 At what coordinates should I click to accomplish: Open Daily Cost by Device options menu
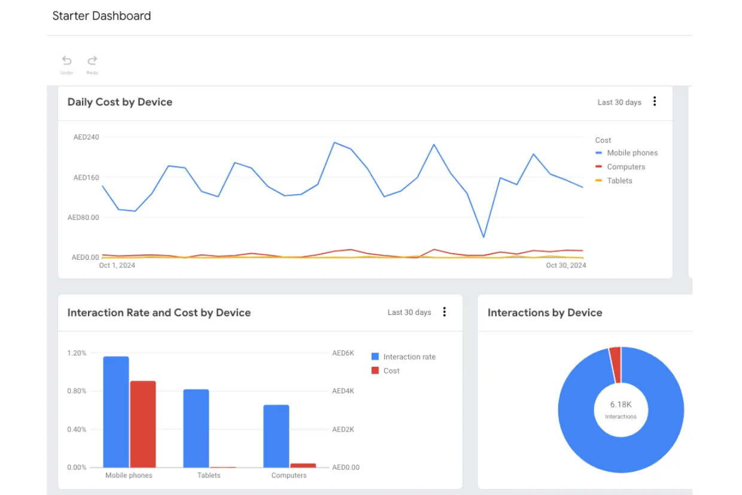tap(655, 102)
